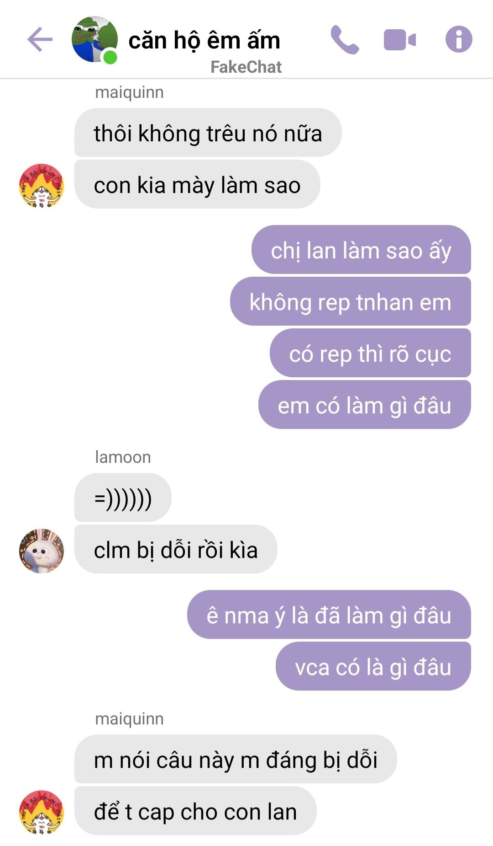This screenshot has height=846, width=493.
Task: Open group avatar with Pepe frog
Action: point(94,39)
